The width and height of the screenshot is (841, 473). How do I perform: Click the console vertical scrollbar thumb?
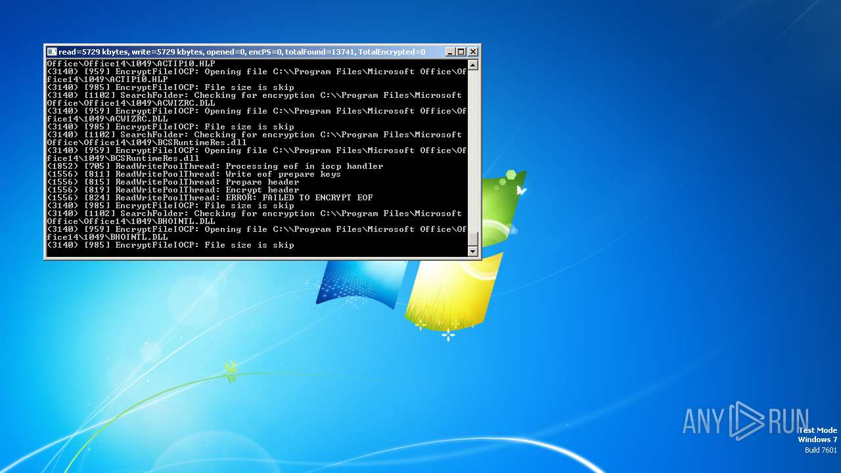(x=472, y=239)
